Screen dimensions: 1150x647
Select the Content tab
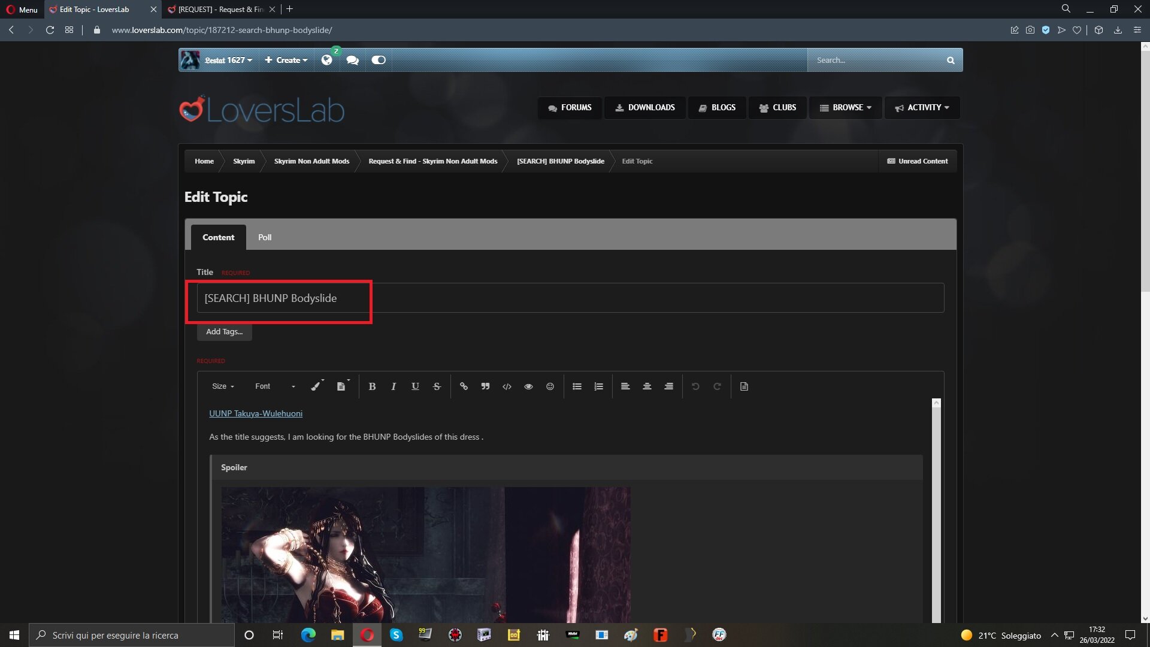tap(218, 237)
